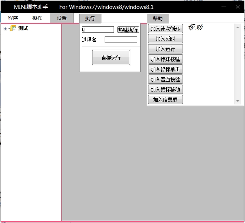Click the 加入延时 button

click(x=165, y=39)
